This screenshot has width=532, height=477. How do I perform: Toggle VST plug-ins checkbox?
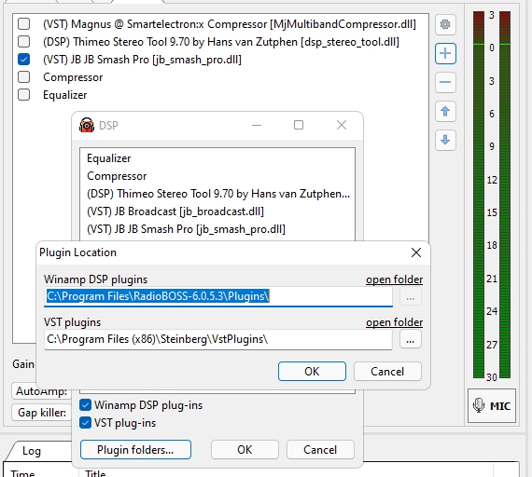point(85,422)
